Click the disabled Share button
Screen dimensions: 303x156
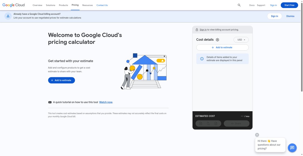coord(236,124)
